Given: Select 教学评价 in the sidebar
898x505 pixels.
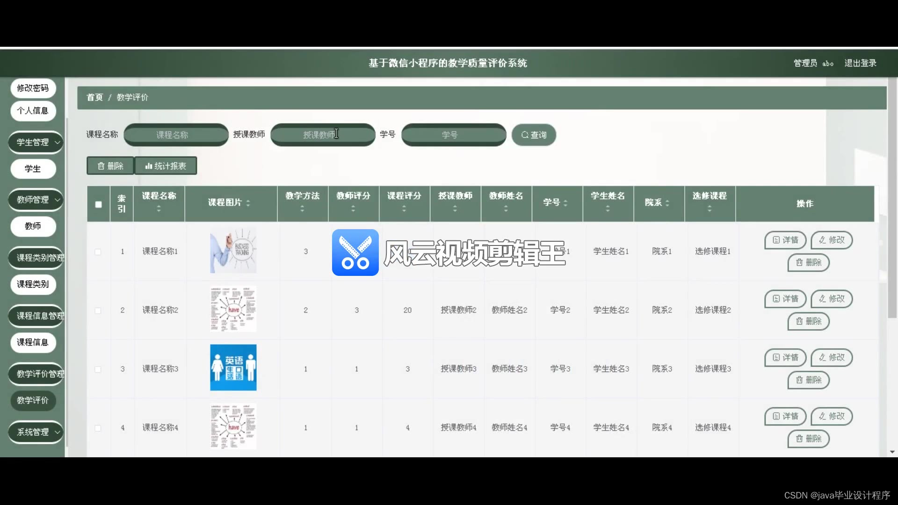Looking at the screenshot, I should (x=33, y=400).
